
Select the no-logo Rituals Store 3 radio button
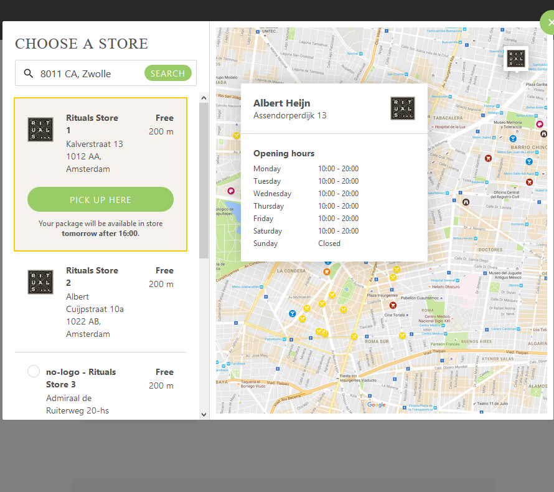point(34,371)
